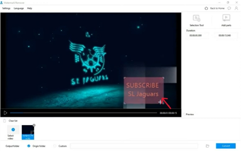Select the output_file video thumbnail
Viewport: 241px width, 151px height.
[x=28, y=132]
